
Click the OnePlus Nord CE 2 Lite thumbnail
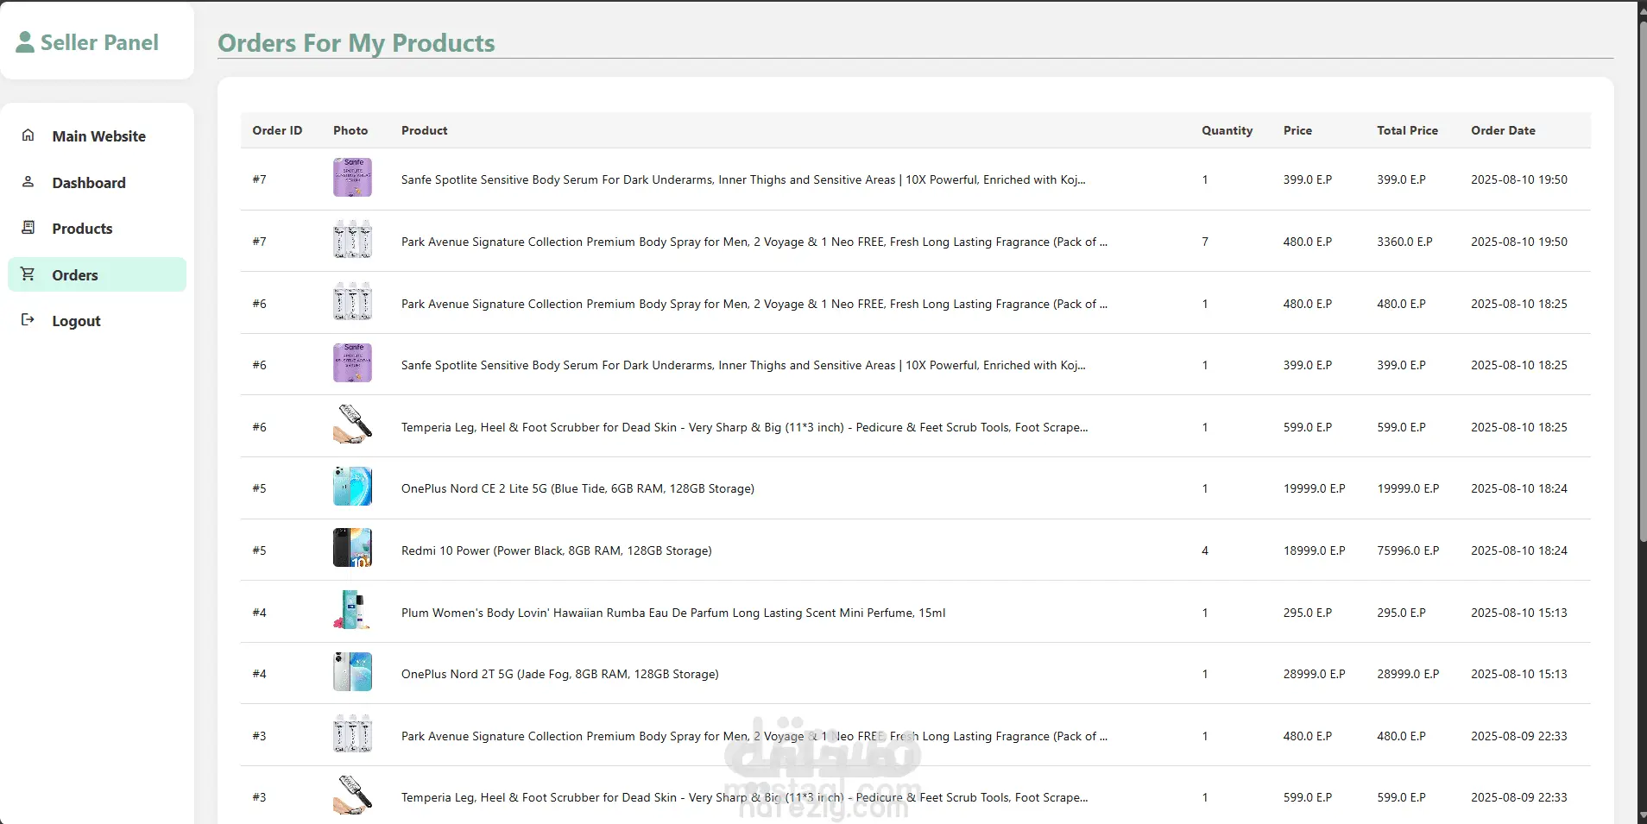[x=352, y=487]
